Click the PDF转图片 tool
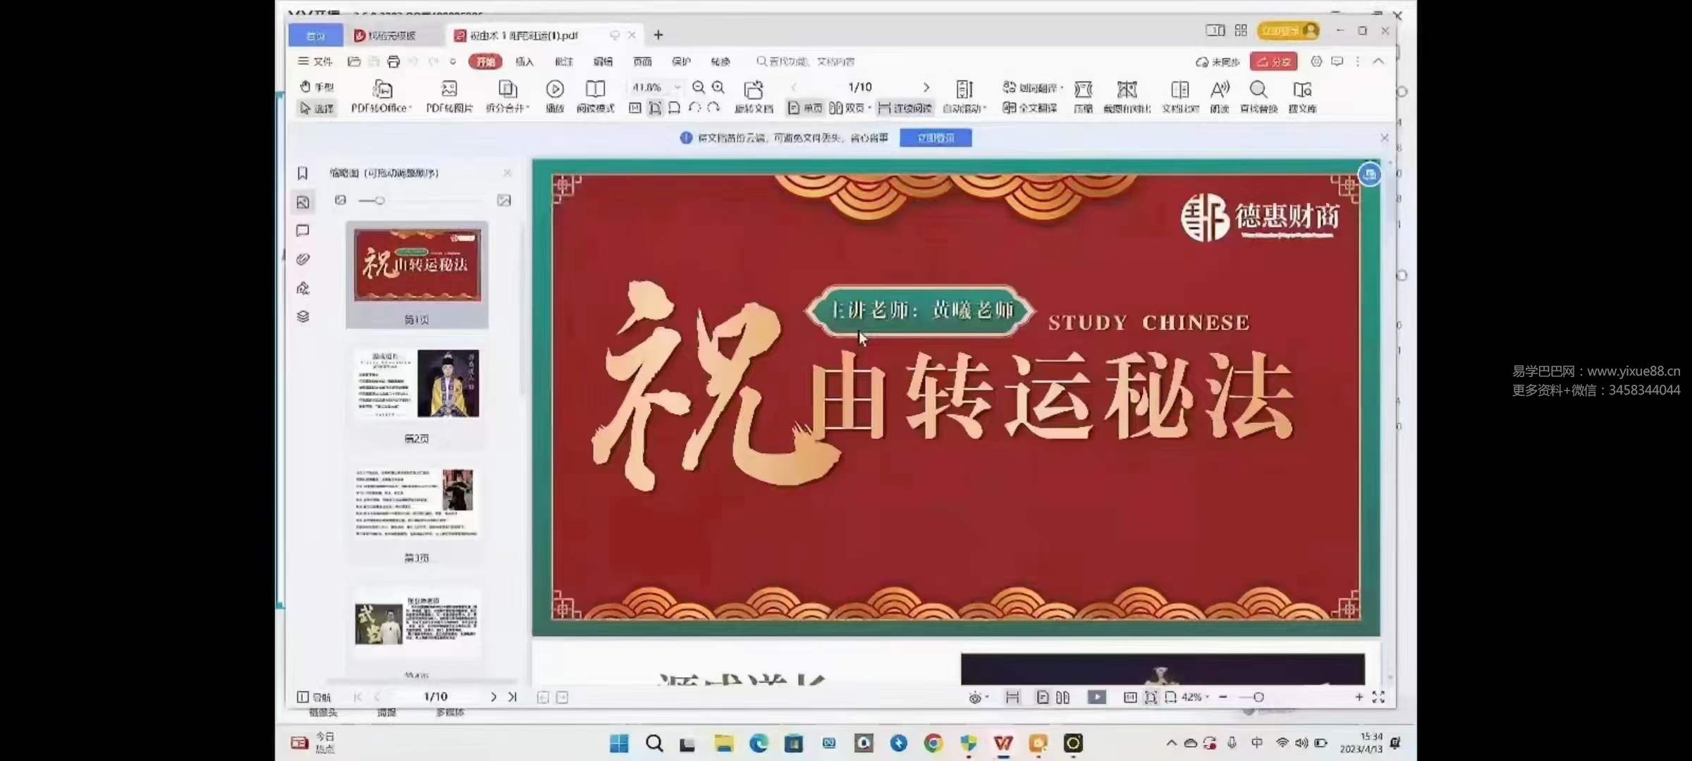Image resolution: width=1692 pixels, height=761 pixels. 449,97
